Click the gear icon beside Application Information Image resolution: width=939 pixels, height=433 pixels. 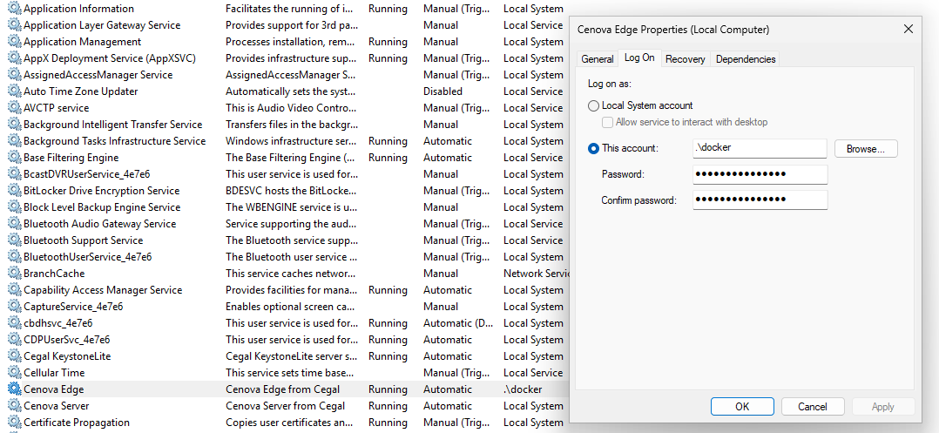pos(14,9)
